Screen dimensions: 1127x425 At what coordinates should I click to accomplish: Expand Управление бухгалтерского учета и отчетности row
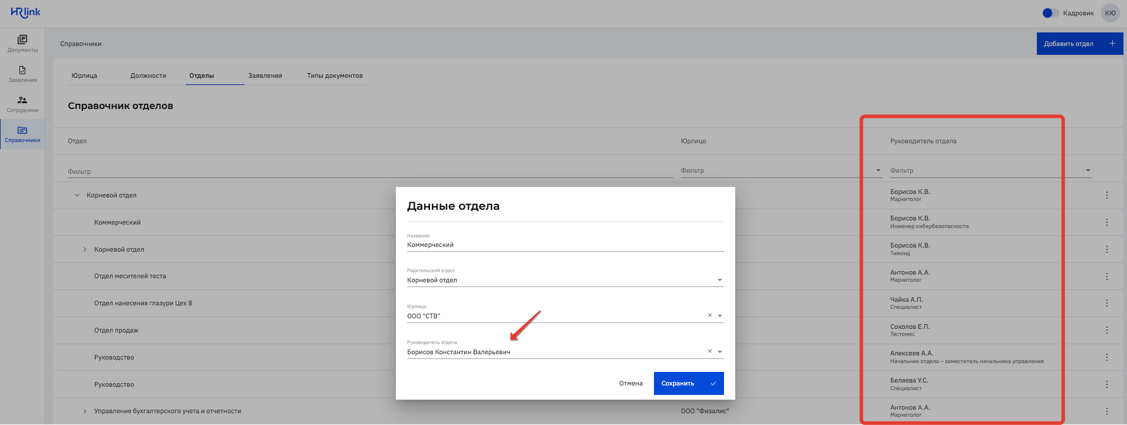click(x=84, y=411)
